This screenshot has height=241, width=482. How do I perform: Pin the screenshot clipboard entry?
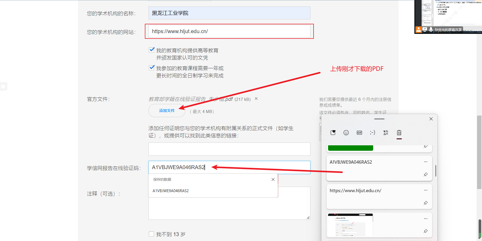pyautogui.click(x=426, y=231)
